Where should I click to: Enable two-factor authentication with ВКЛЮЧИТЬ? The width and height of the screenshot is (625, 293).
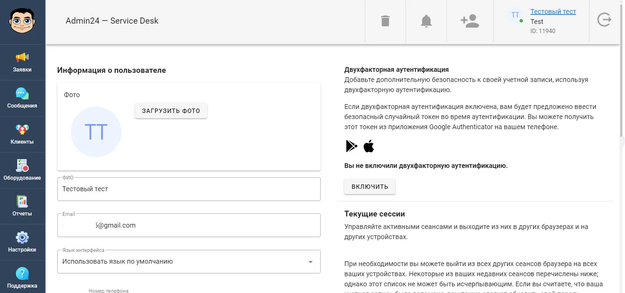(370, 187)
